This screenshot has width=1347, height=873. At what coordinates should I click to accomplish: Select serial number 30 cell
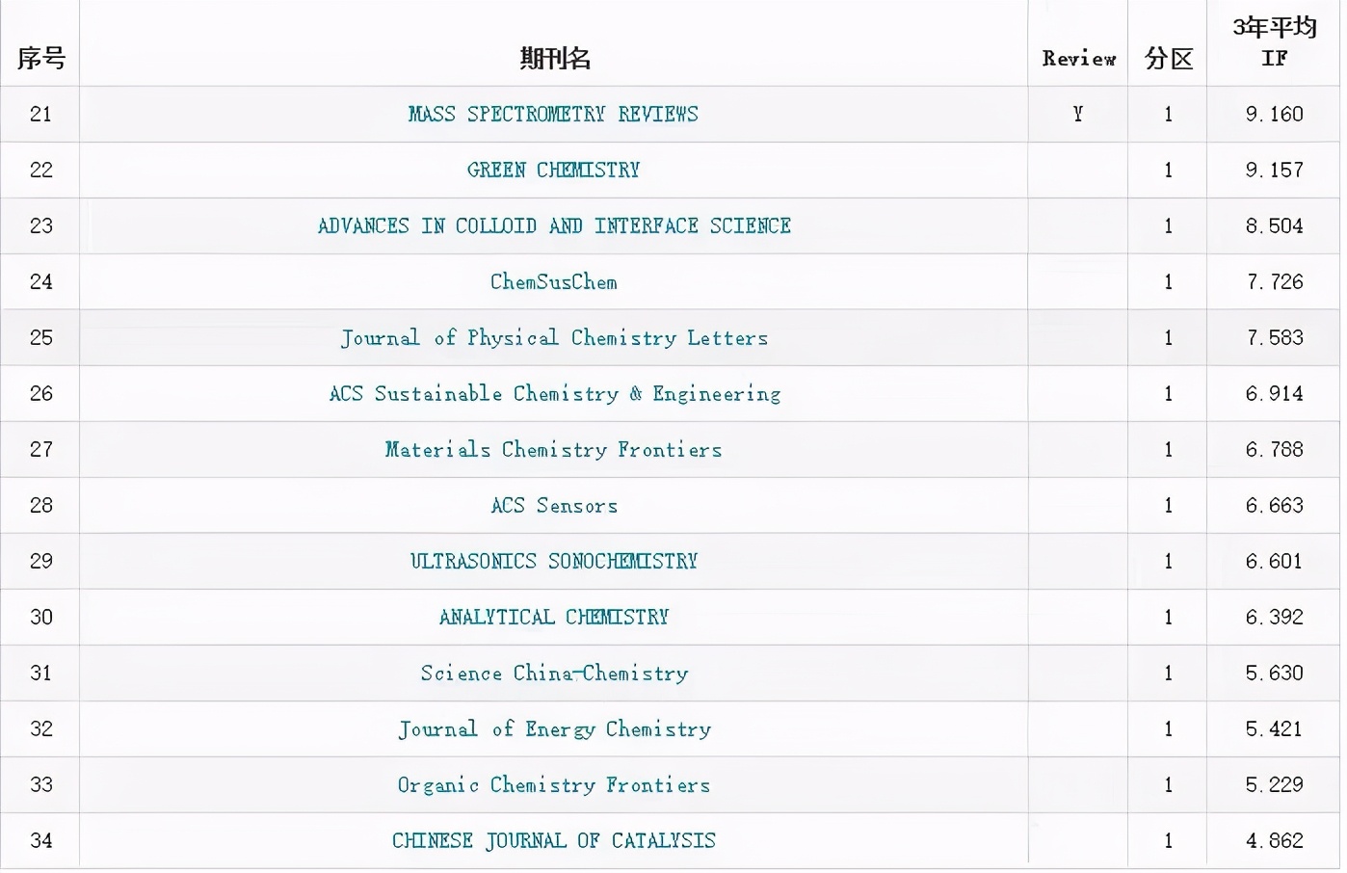click(x=40, y=617)
